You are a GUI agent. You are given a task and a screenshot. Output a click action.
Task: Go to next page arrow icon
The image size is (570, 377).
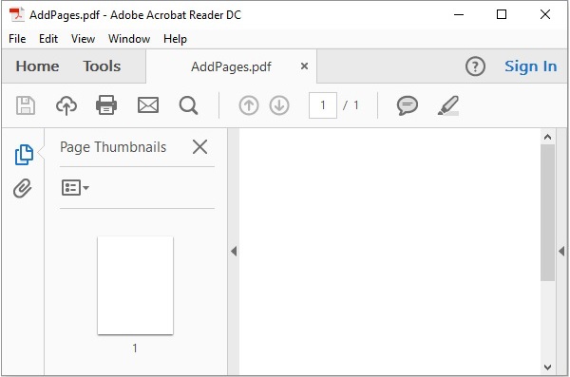[x=279, y=105]
